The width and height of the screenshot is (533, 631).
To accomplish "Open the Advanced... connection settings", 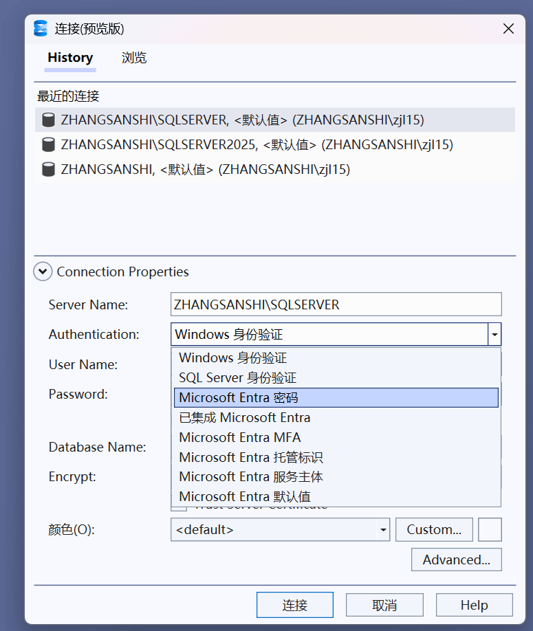I will (x=457, y=560).
